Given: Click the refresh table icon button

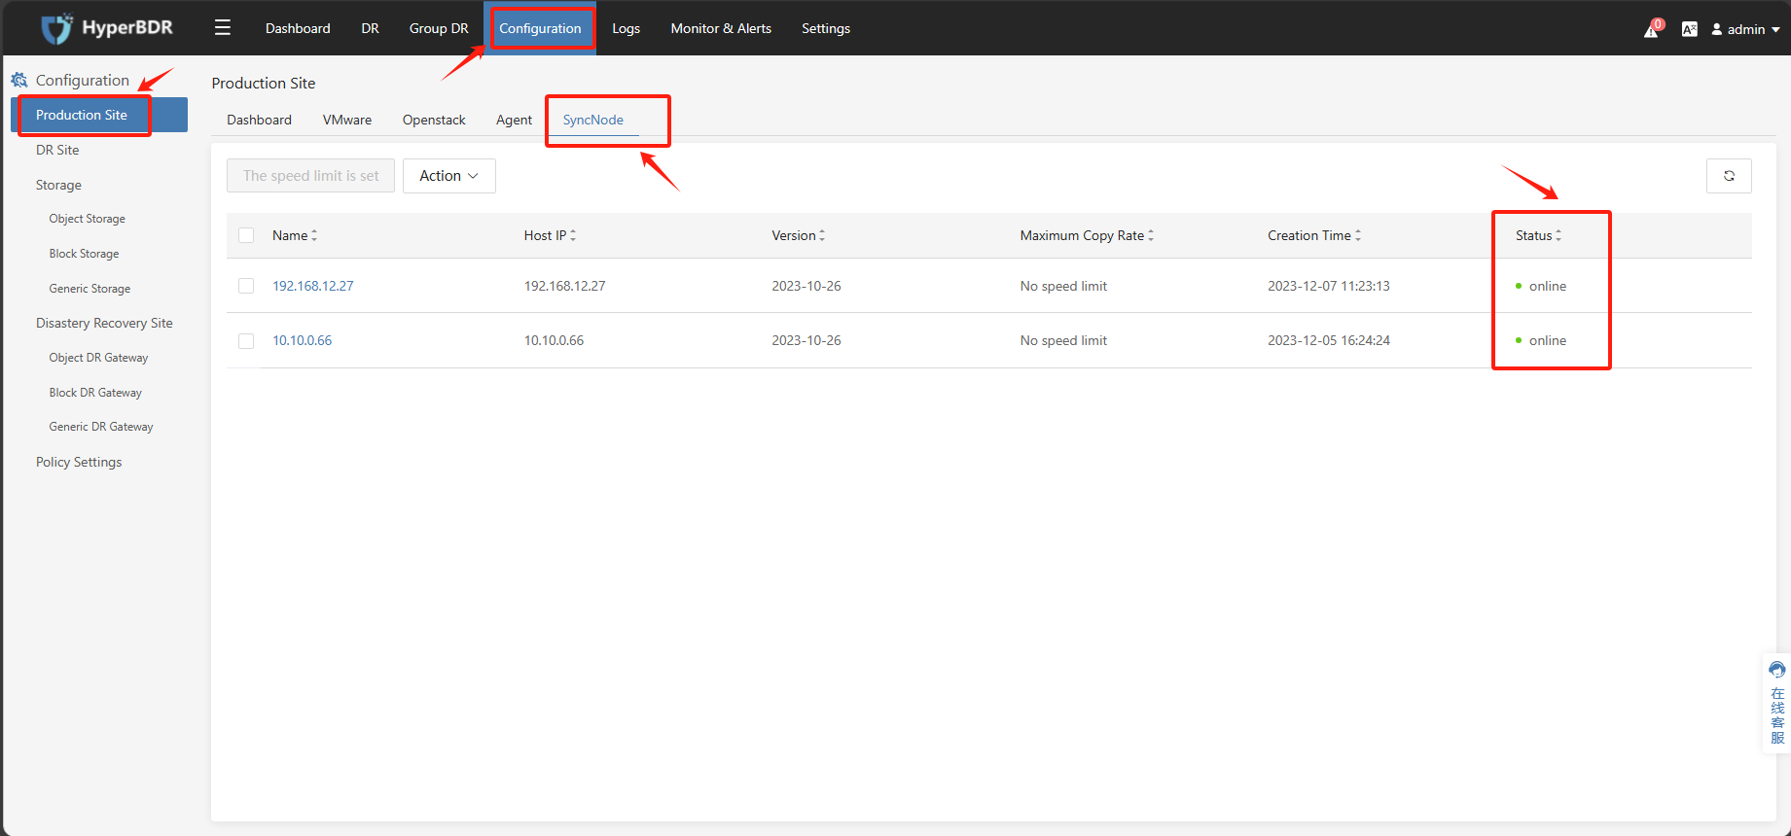Looking at the screenshot, I should [x=1729, y=176].
